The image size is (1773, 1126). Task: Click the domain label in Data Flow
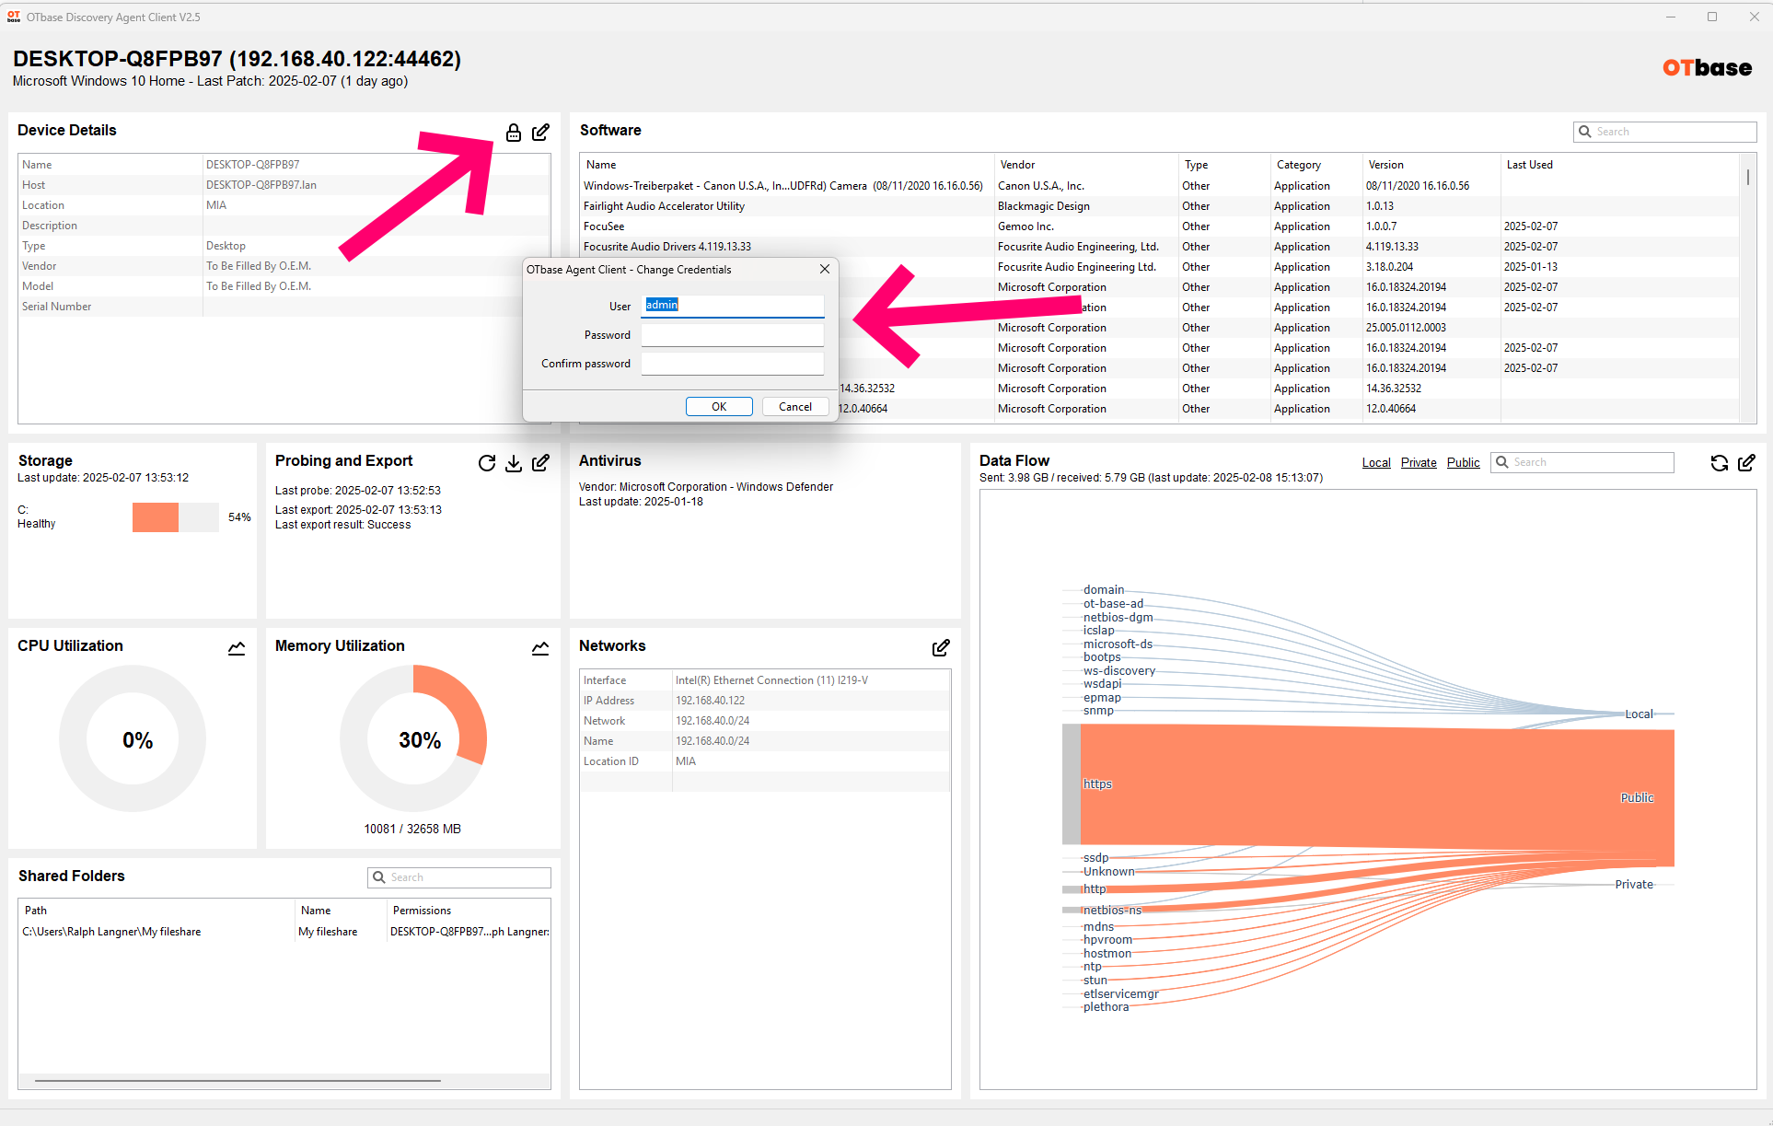(x=1103, y=589)
